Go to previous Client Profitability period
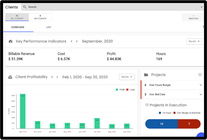Image resolution: width=207 pixels, height=140 pixels. pyautogui.click(x=52, y=77)
